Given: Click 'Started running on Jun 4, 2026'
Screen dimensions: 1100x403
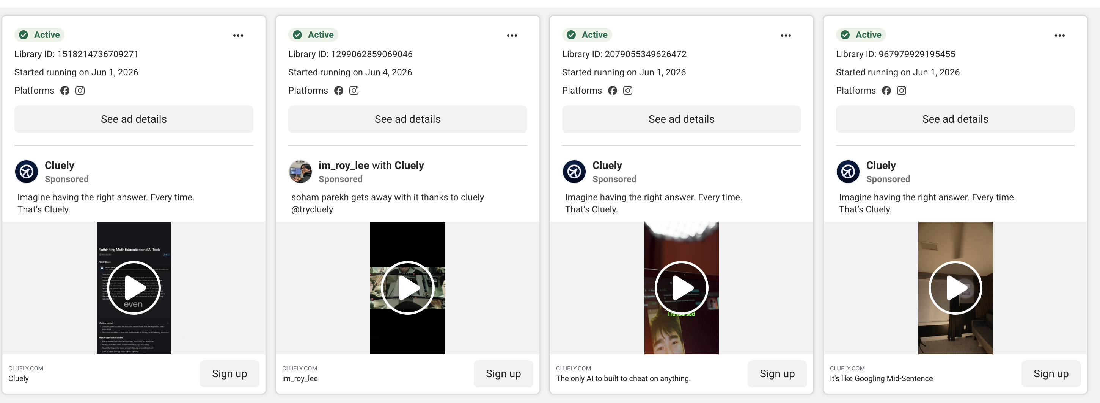Looking at the screenshot, I should click(350, 72).
